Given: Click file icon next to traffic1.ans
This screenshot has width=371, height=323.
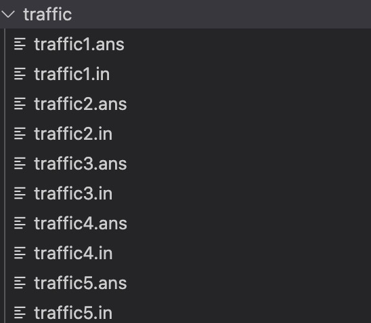Looking at the screenshot, I should coord(20,44).
